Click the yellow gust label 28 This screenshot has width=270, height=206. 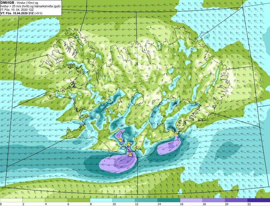coord(130,154)
